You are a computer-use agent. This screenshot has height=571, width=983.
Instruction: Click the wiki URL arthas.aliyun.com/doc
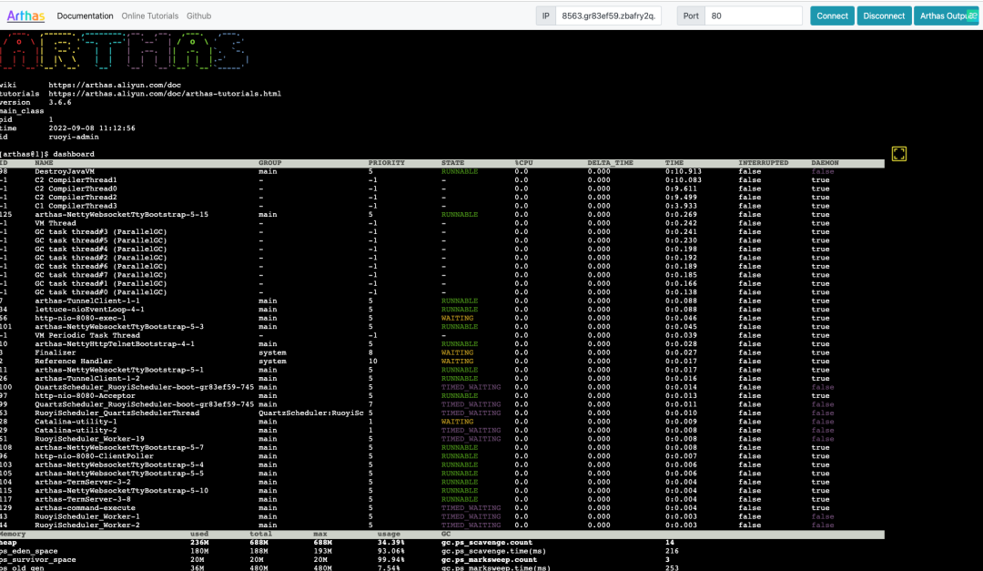pyautogui.click(x=115, y=85)
